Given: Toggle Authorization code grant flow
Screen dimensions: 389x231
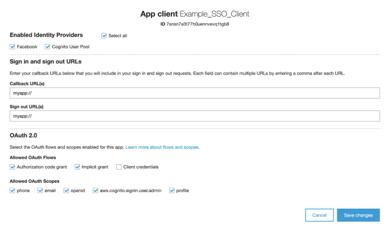Looking at the screenshot, I should (12, 167).
